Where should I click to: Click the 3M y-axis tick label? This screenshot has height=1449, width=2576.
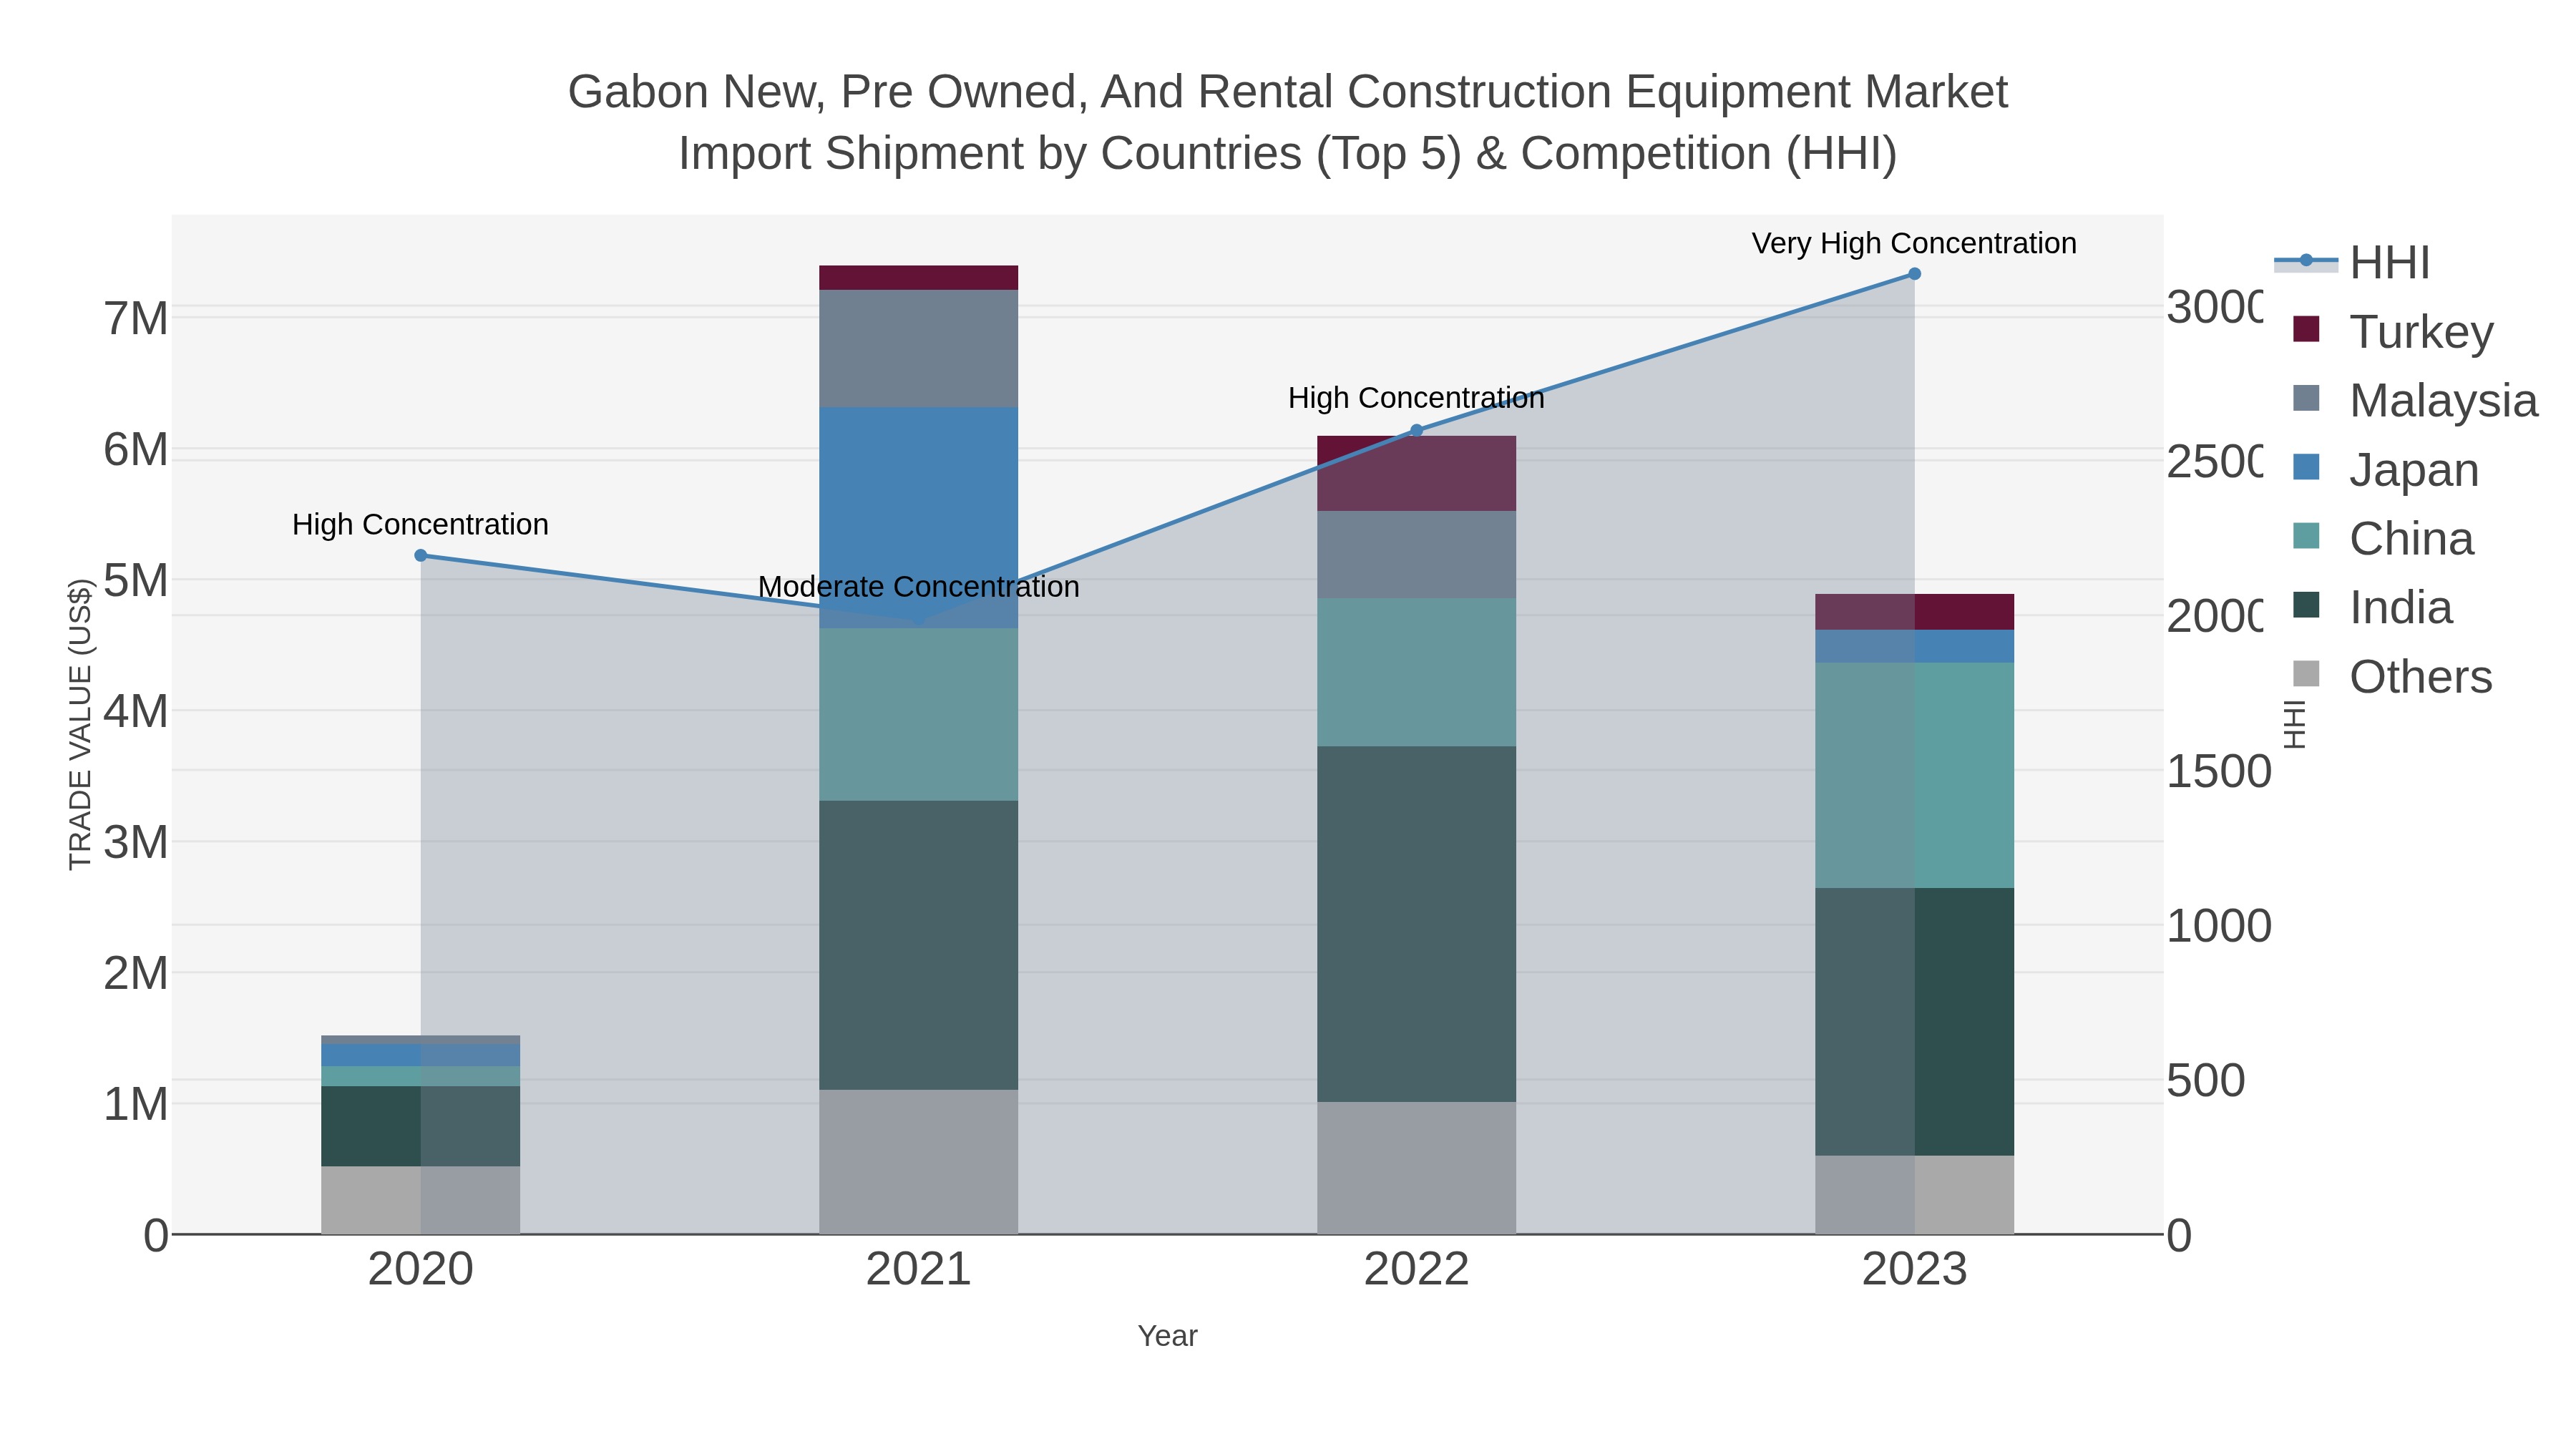click(136, 842)
